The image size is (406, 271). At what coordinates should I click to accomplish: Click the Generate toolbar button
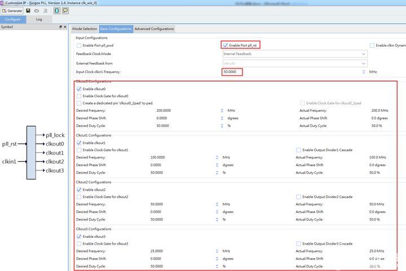(12, 11)
